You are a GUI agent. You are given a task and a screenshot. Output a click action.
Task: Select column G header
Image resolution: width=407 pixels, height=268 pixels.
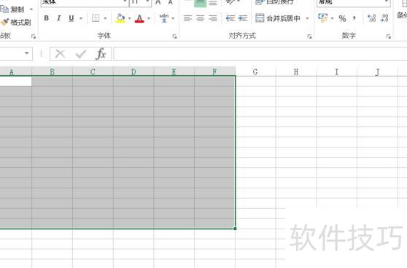255,72
